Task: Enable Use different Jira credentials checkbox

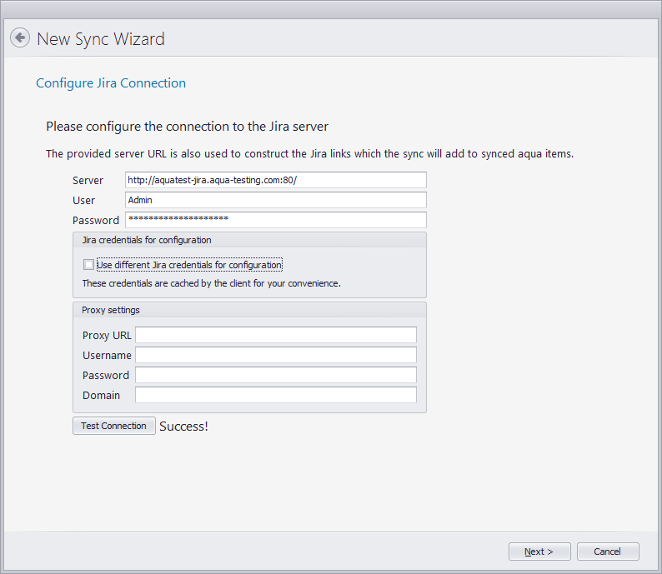Action: (x=88, y=265)
